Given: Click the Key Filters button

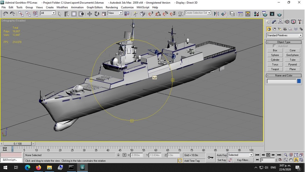Looking at the screenshot, I should (x=243, y=160).
